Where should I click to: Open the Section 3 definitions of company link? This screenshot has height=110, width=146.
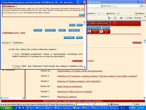pyautogui.click(x=97, y=76)
